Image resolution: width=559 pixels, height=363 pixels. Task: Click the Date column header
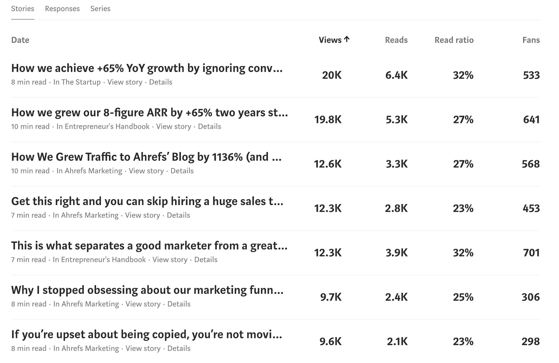(x=20, y=40)
